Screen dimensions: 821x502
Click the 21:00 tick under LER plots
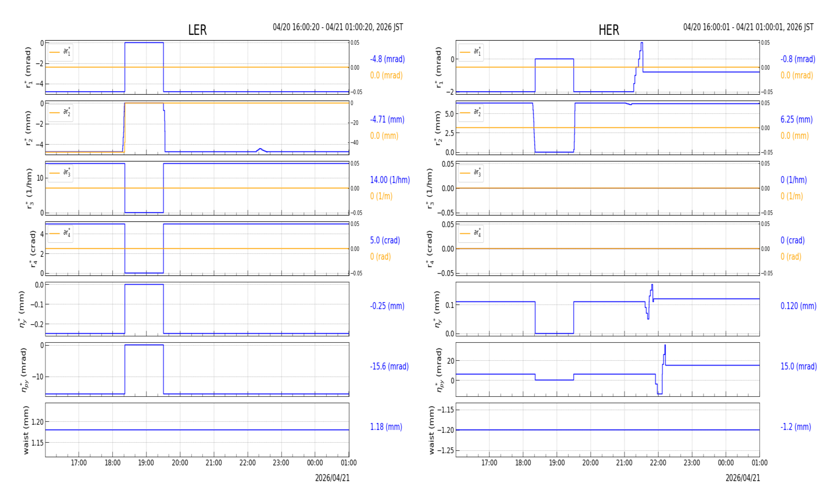[x=214, y=463]
